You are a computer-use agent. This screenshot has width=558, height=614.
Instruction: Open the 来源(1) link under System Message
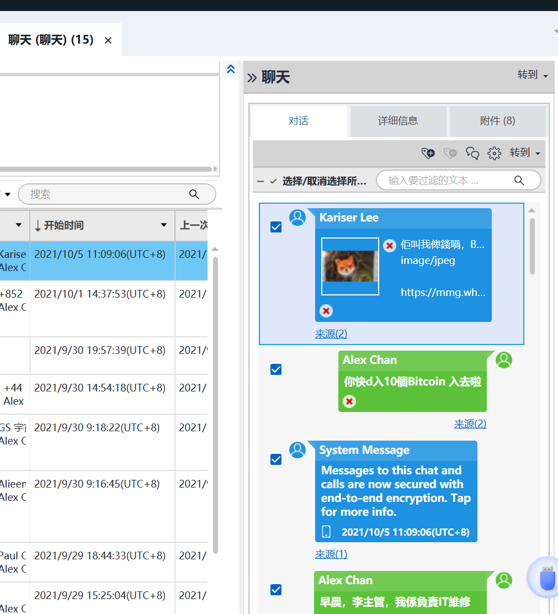click(331, 554)
